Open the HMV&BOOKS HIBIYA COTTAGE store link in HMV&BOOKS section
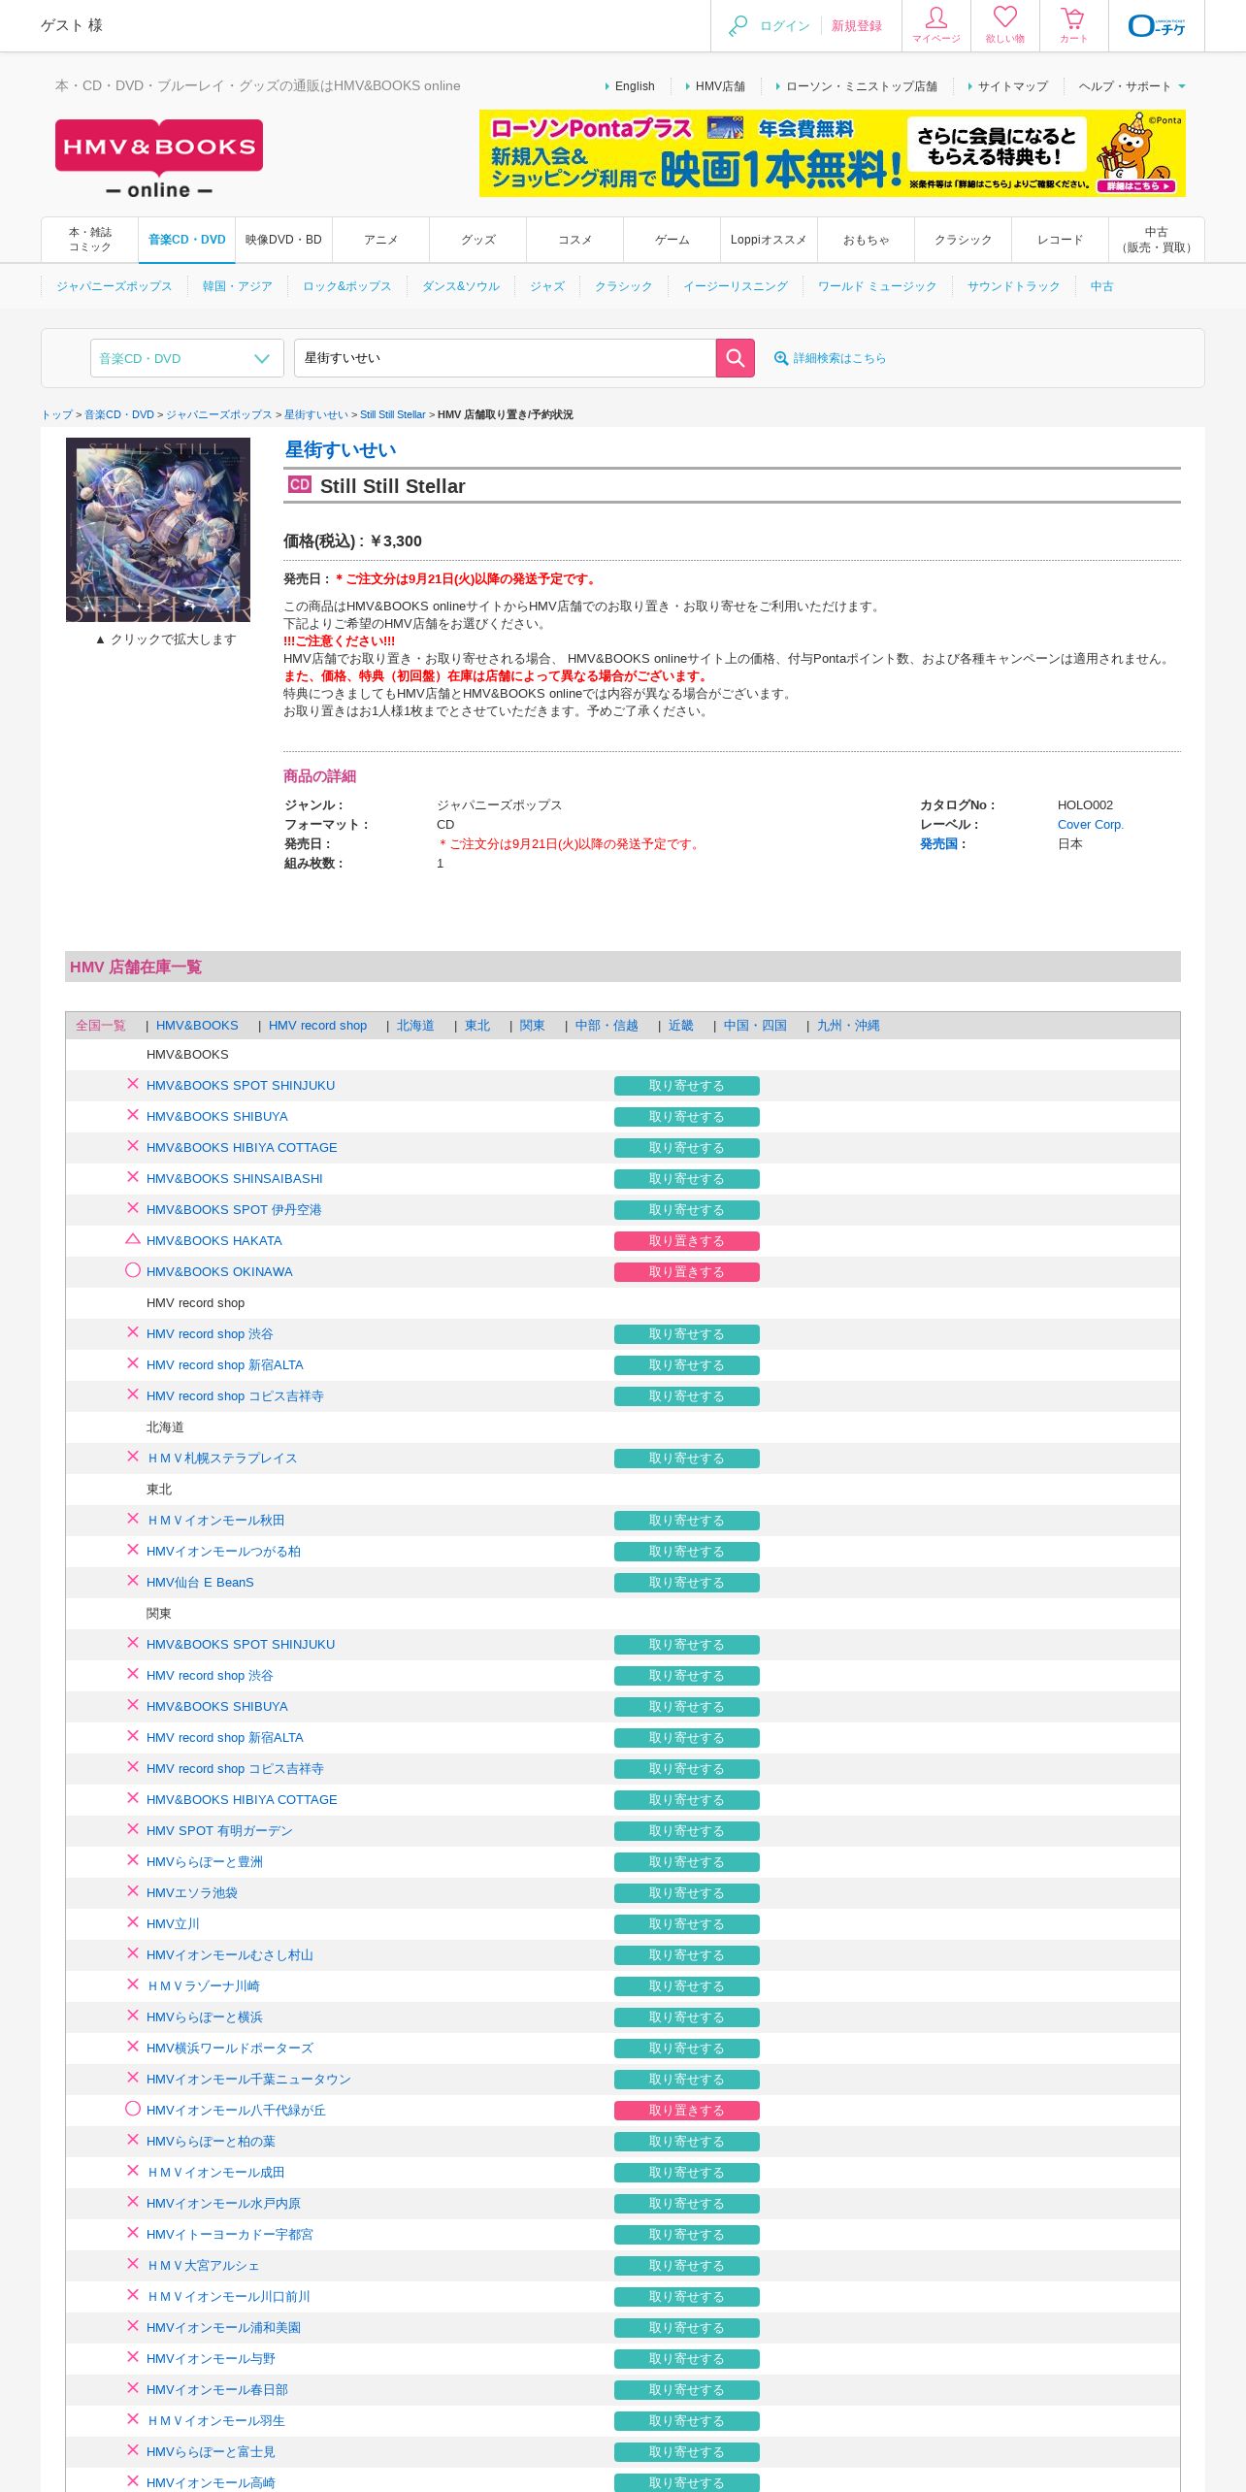 coord(242,1148)
